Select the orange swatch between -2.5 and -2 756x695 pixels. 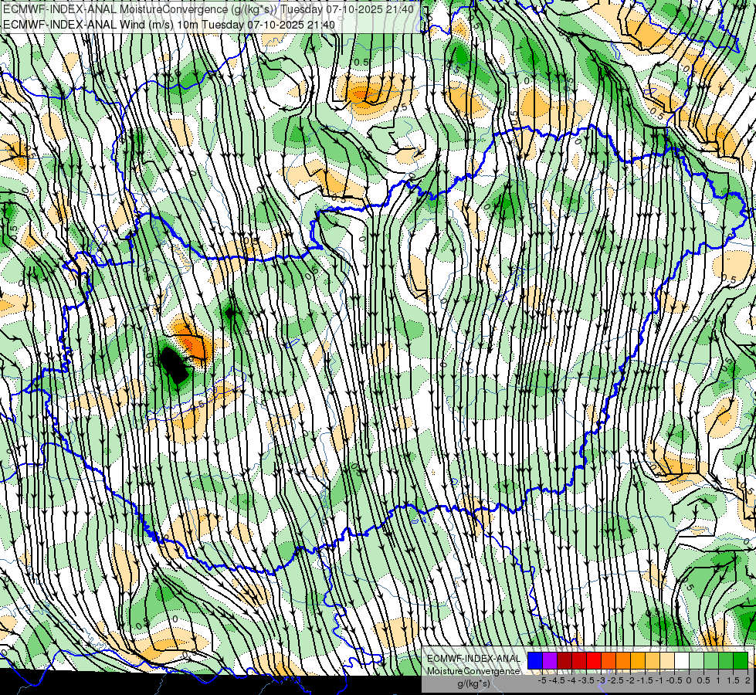click(x=623, y=660)
